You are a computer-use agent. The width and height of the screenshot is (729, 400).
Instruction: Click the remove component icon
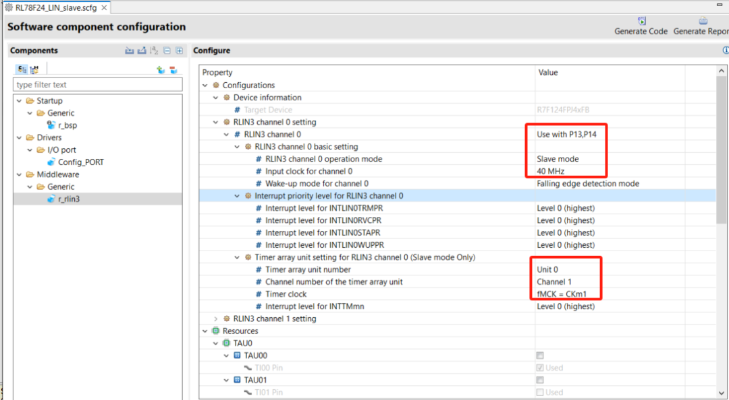pyautogui.click(x=173, y=69)
